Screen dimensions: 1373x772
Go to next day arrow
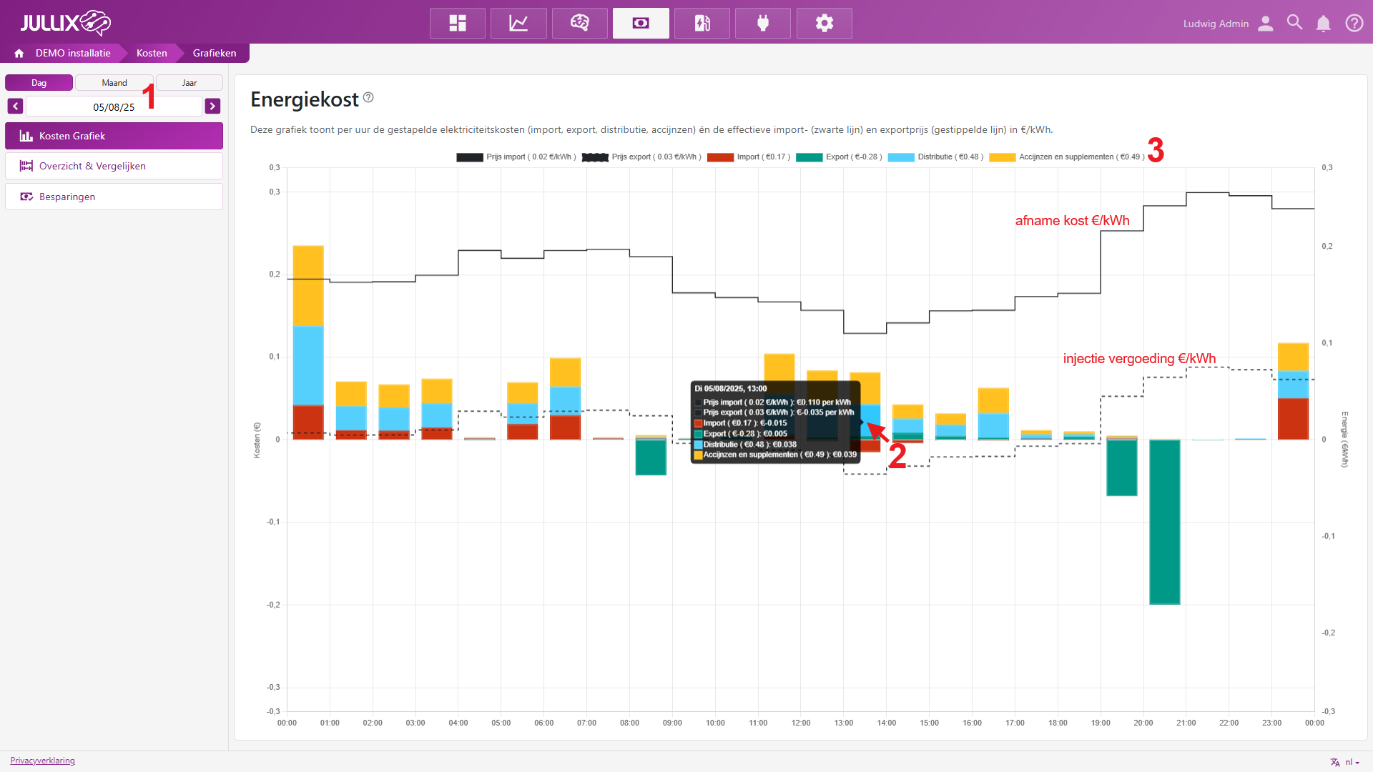pyautogui.click(x=212, y=107)
